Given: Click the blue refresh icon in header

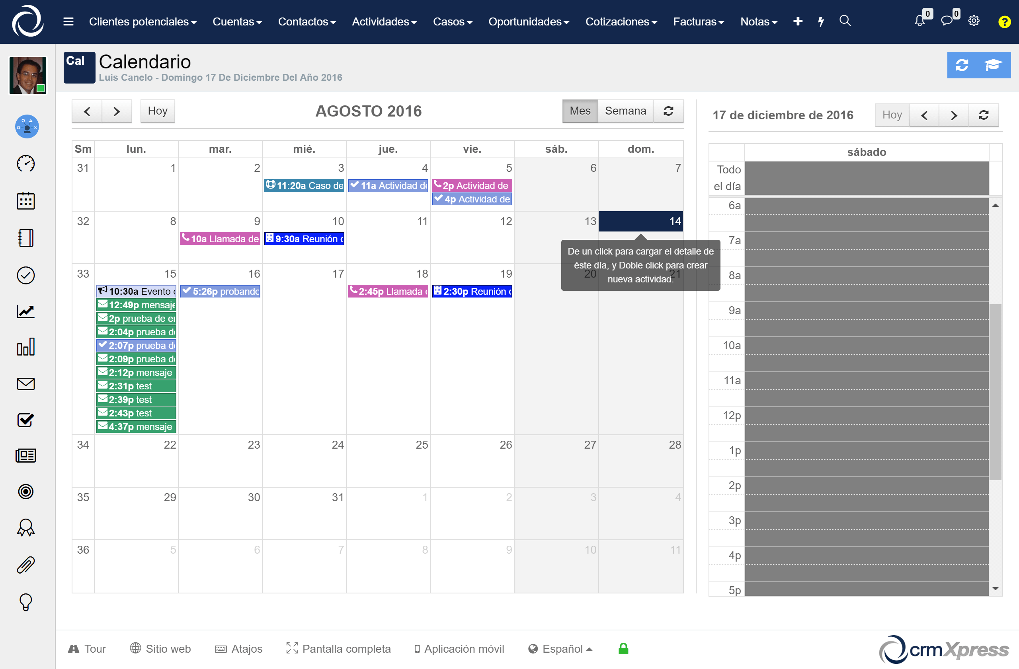Looking at the screenshot, I should pyautogui.click(x=962, y=65).
